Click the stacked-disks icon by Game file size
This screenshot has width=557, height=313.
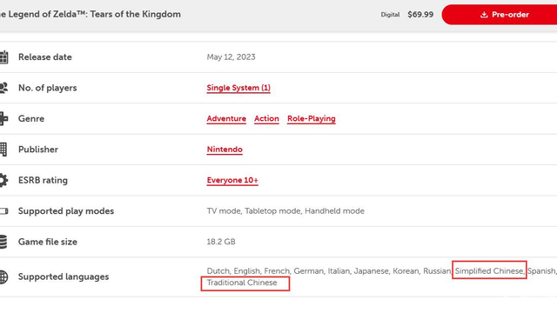[x=3, y=242]
